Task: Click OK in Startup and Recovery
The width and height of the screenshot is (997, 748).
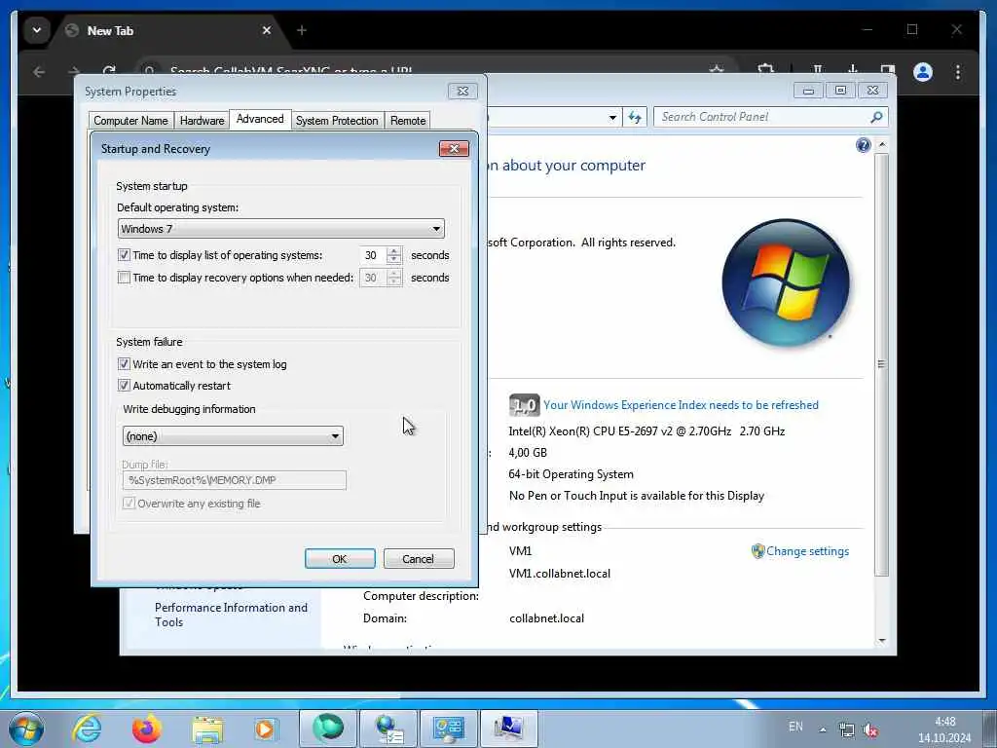Action: [x=340, y=558]
